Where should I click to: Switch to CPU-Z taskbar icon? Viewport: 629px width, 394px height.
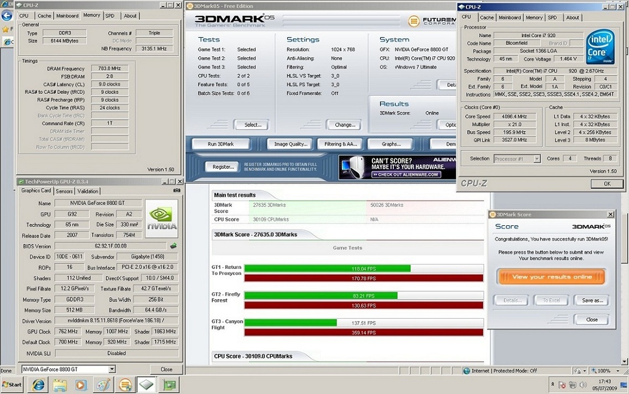[x=147, y=385]
